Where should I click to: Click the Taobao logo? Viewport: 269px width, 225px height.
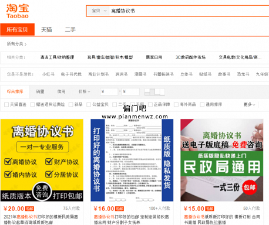[18, 11]
